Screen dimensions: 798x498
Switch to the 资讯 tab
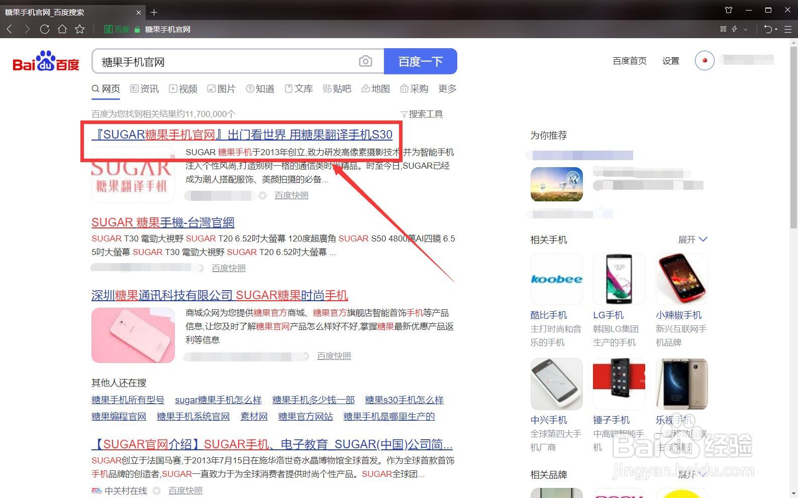(145, 89)
